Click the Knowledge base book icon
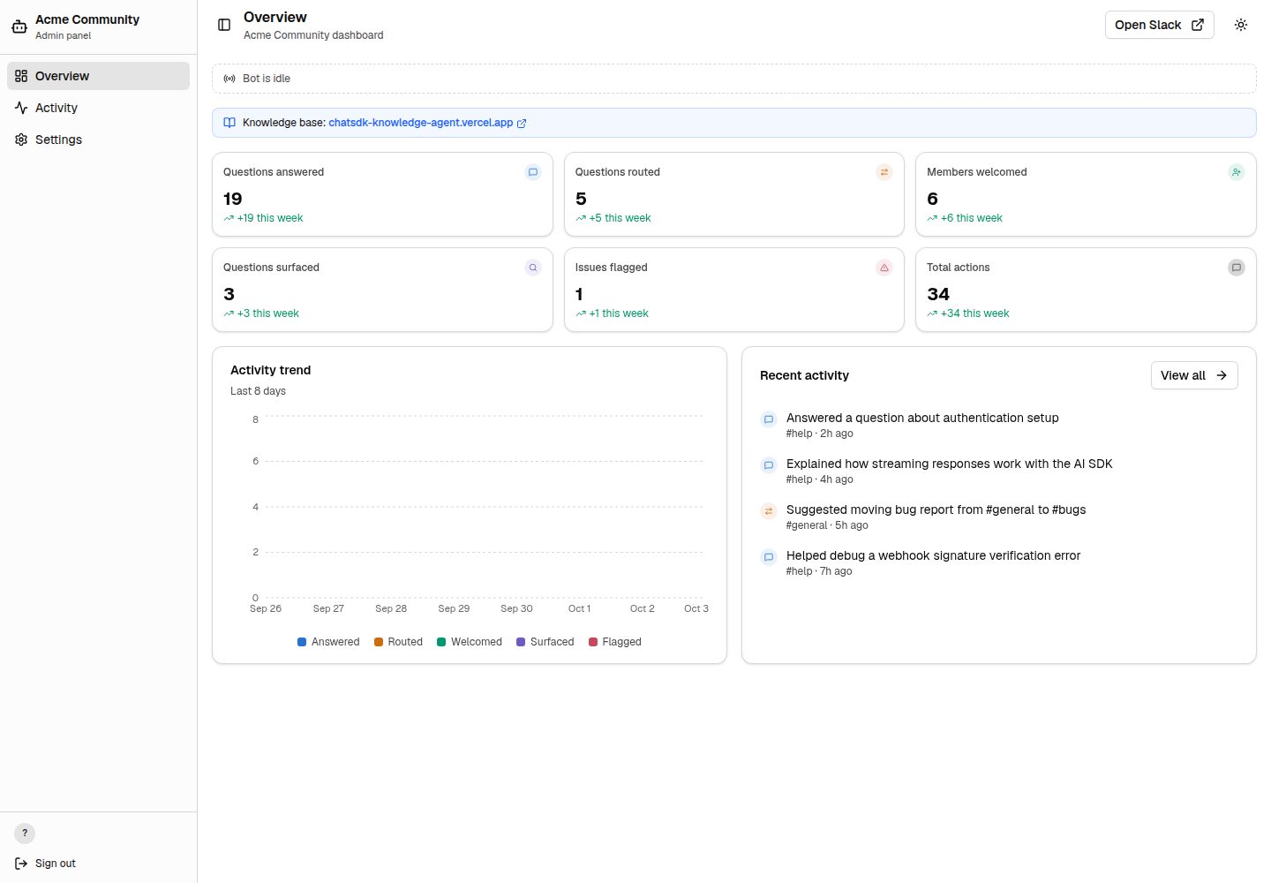 tap(229, 123)
